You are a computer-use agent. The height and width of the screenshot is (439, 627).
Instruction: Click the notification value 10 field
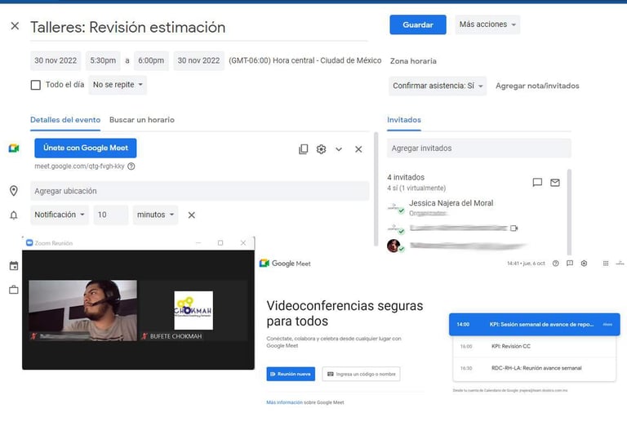(x=111, y=215)
